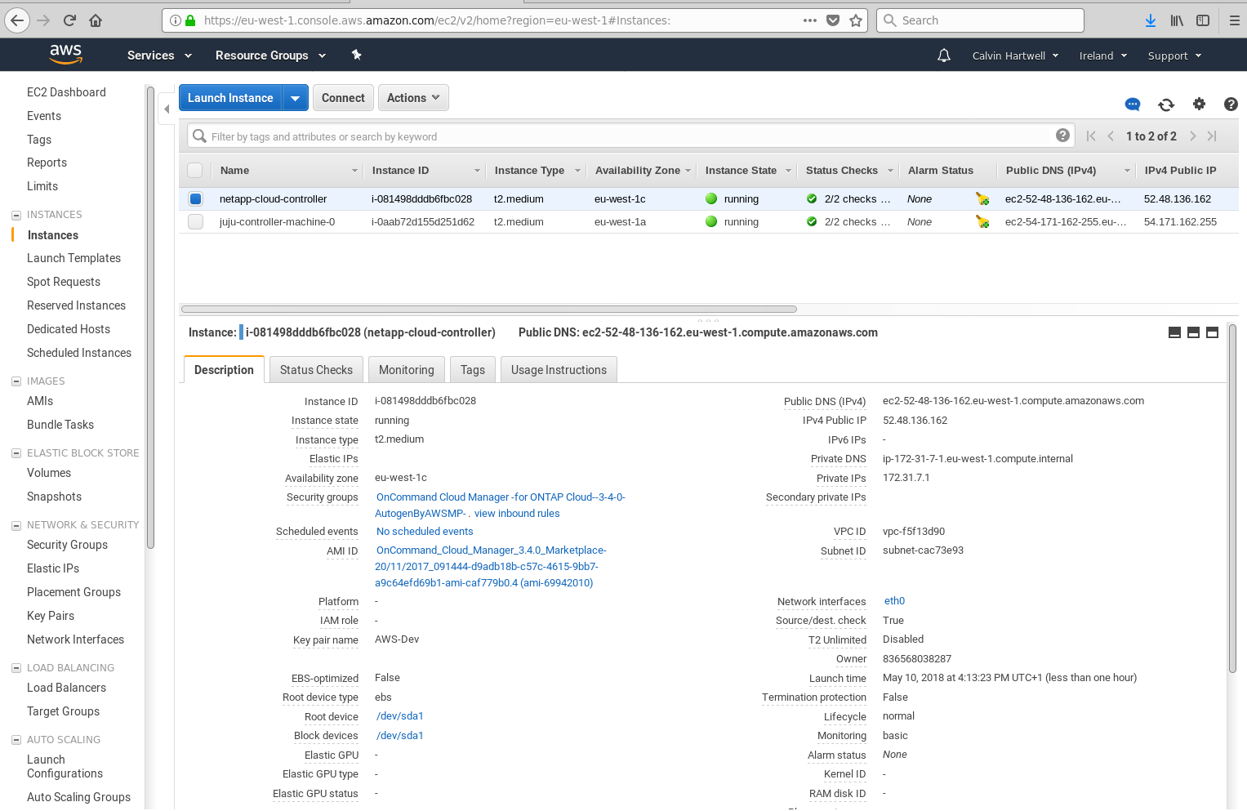
Task: Click the Launch Instance button
Action: click(x=230, y=98)
